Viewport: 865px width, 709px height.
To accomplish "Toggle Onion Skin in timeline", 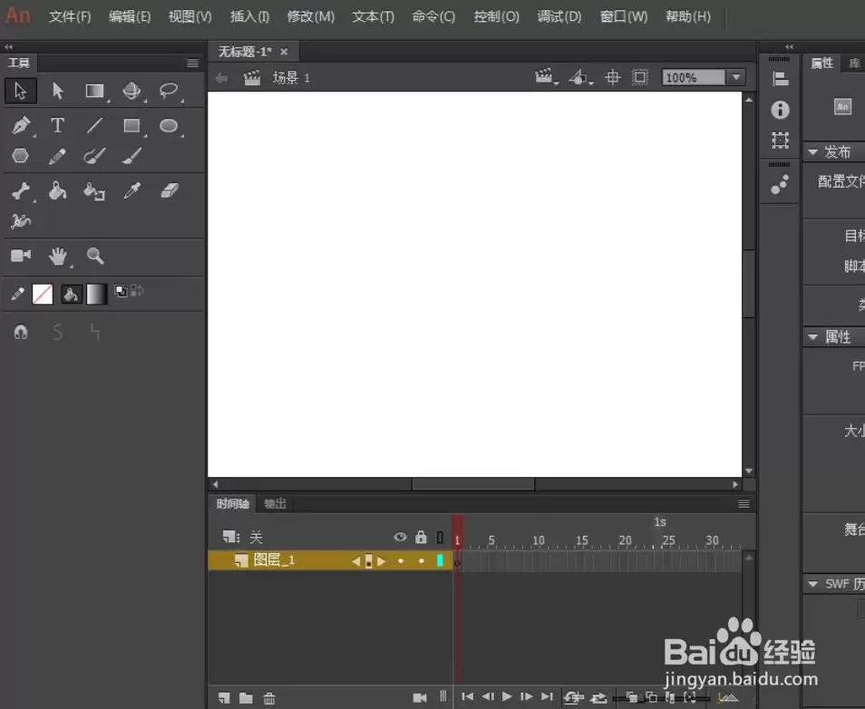I will 632,697.
